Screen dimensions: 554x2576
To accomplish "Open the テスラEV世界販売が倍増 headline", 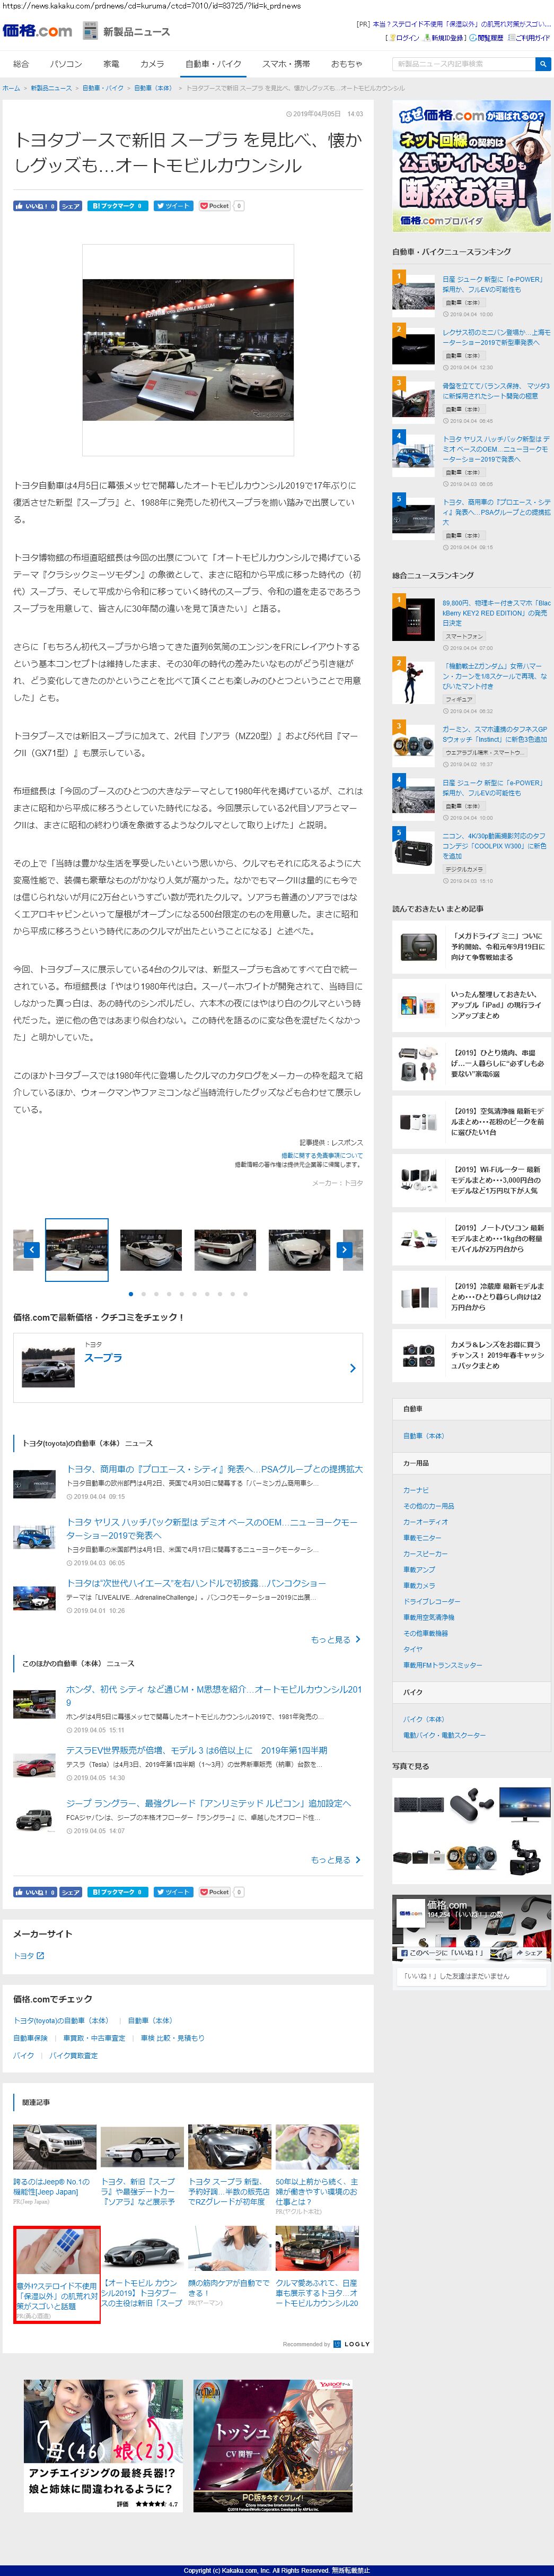I will tap(197, 1751).
